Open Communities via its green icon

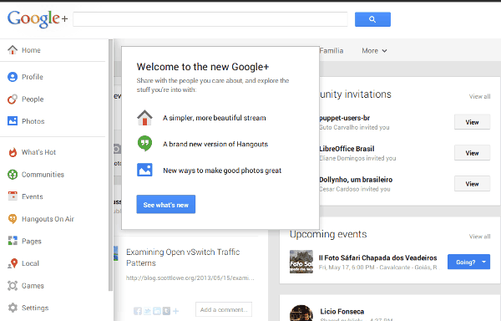(13, 175)
